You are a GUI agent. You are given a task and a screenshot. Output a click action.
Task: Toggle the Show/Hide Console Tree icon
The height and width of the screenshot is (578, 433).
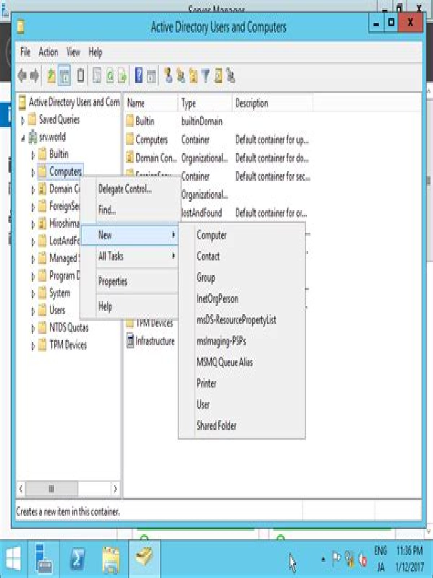pyautogui.click(x=64, y=76)
